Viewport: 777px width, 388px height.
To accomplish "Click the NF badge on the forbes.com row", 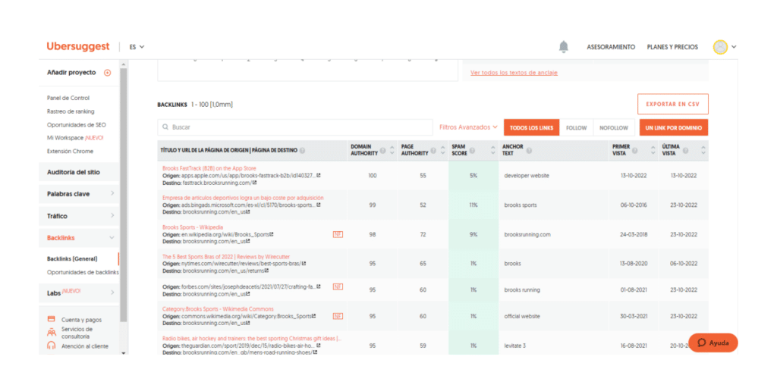I will [x=338, y=286].
